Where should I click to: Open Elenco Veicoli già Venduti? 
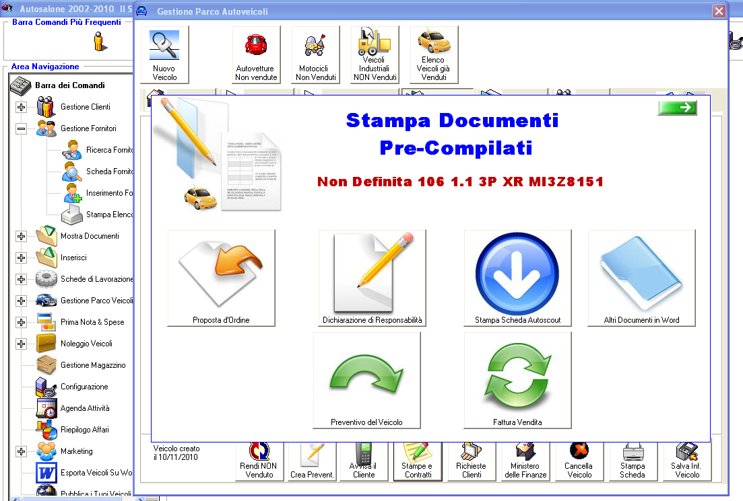[434, 54]
